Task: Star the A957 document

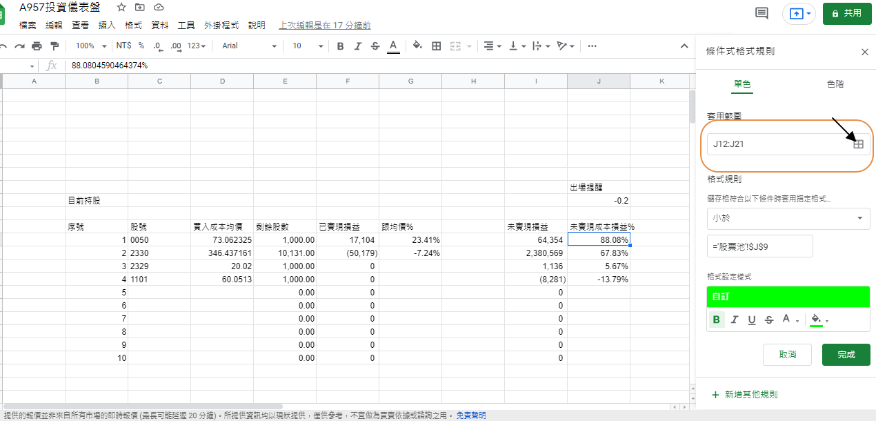Action: (121, 7)
